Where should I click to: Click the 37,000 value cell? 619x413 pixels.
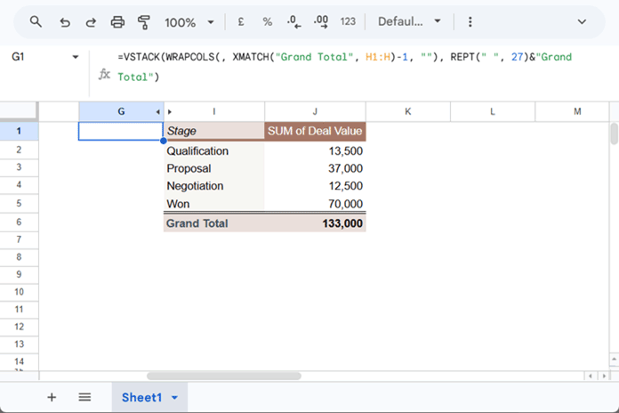(x=315, y=168)
